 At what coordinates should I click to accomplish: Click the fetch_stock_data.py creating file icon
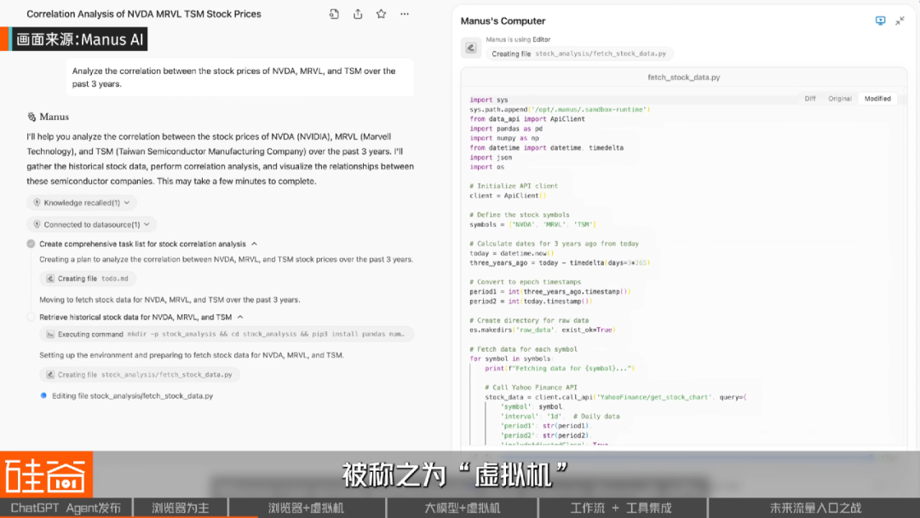click(50, 374)
